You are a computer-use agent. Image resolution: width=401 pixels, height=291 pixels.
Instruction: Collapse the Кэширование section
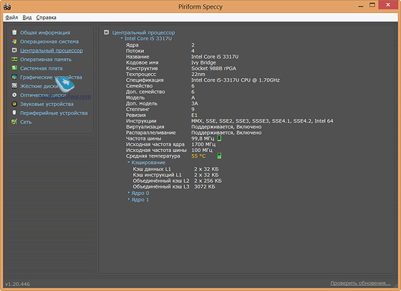click(x=129, y=163)
